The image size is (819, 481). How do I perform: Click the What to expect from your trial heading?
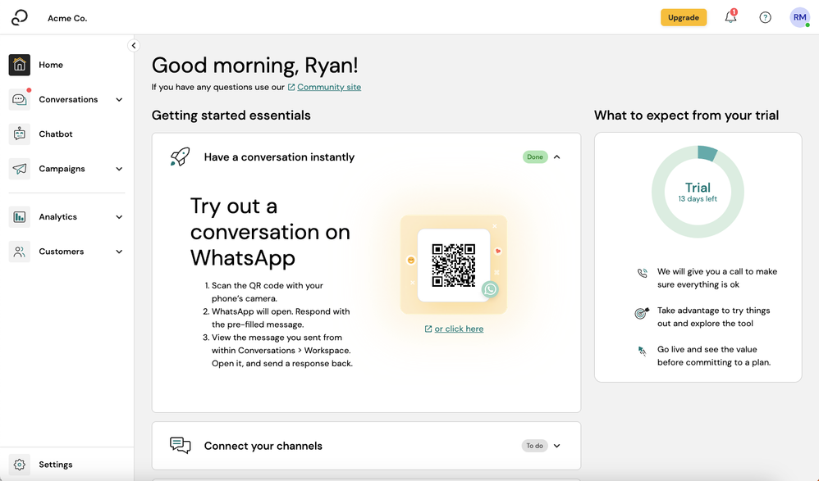tap(686, 116)
